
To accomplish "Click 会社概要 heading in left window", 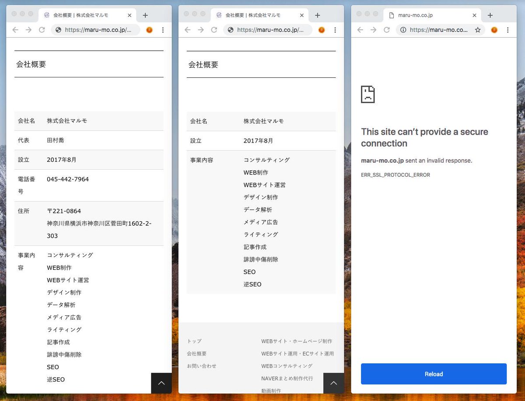I will tap(31, 64).
